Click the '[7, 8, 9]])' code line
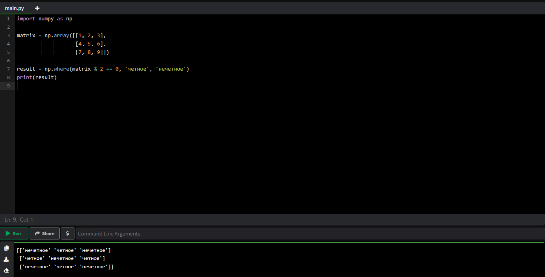The image size is (545, 277). point(92,52)
